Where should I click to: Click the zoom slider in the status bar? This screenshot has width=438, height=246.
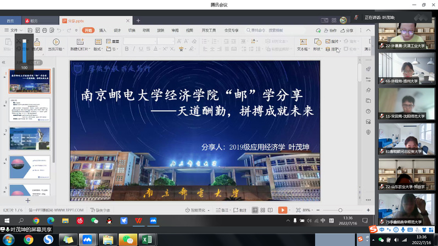click(340, 210)
